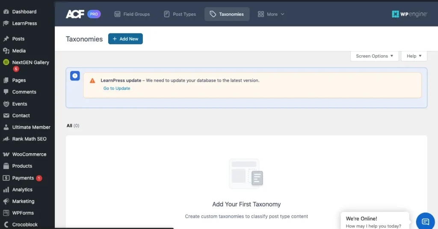Click the Rank Math SEO icon

point(6,139)
